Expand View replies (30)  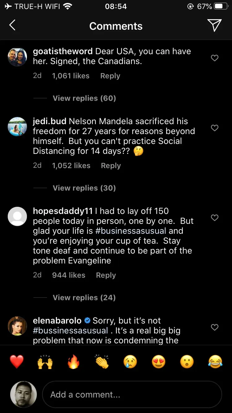pos(84,188)
